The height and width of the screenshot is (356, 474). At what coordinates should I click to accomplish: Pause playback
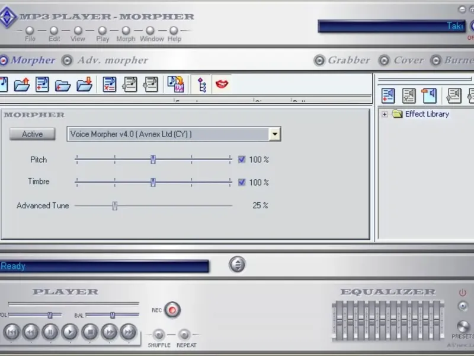[50, 332]
